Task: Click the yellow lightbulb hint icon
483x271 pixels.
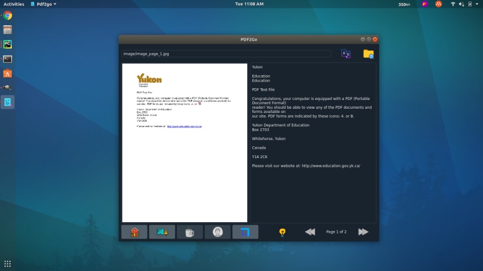Action: pos(282,232)
